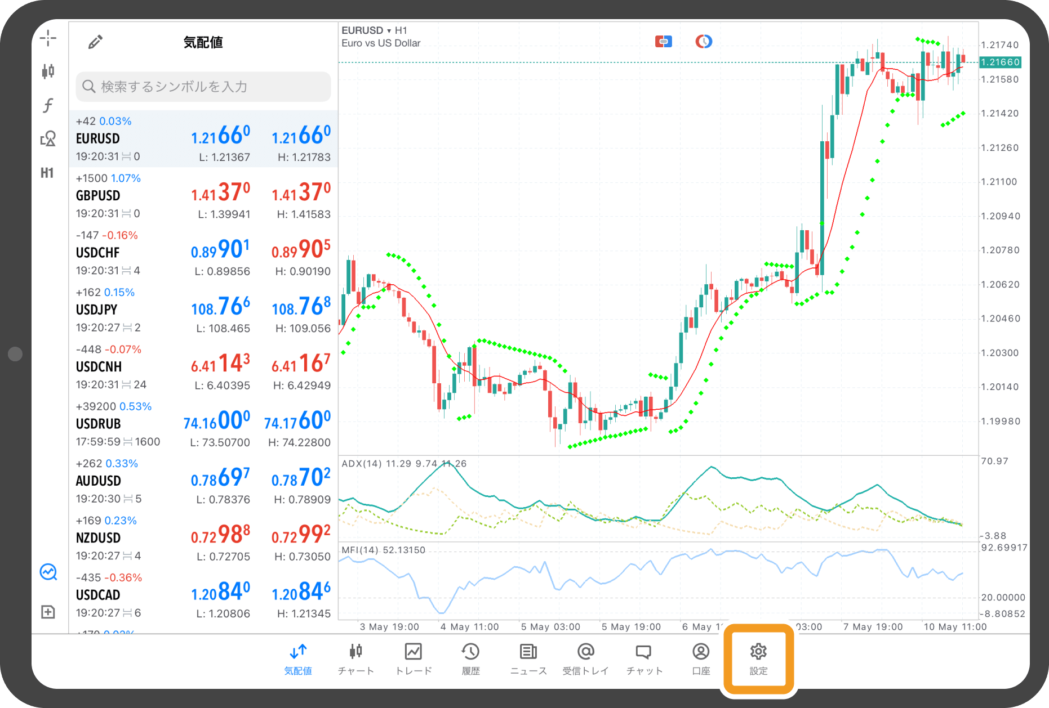Switch to the チャート tab
Image resolution: width=1049 pixels, height=708 pixels.
(x=355, y=658)
